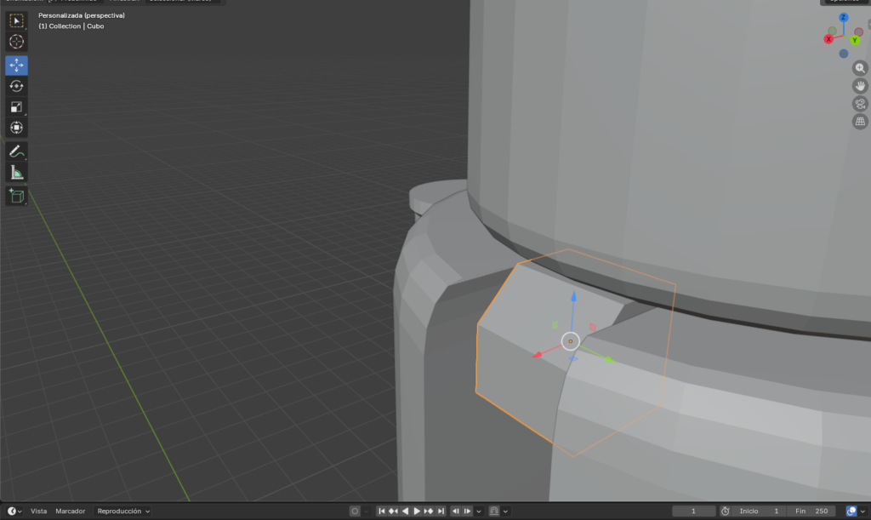
Task: Click the zoom magnifier viewport icon
Action: [x=860, y=69]
